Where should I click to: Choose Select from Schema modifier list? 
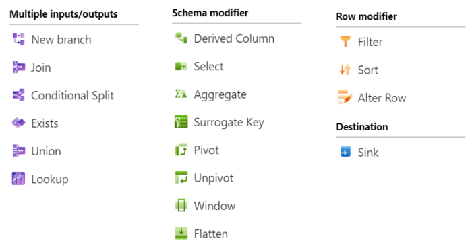[x=200, y=66]
